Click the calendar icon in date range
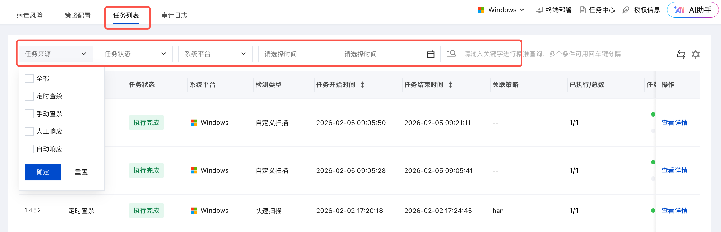721x232 pixels. (x=430, y=54)
